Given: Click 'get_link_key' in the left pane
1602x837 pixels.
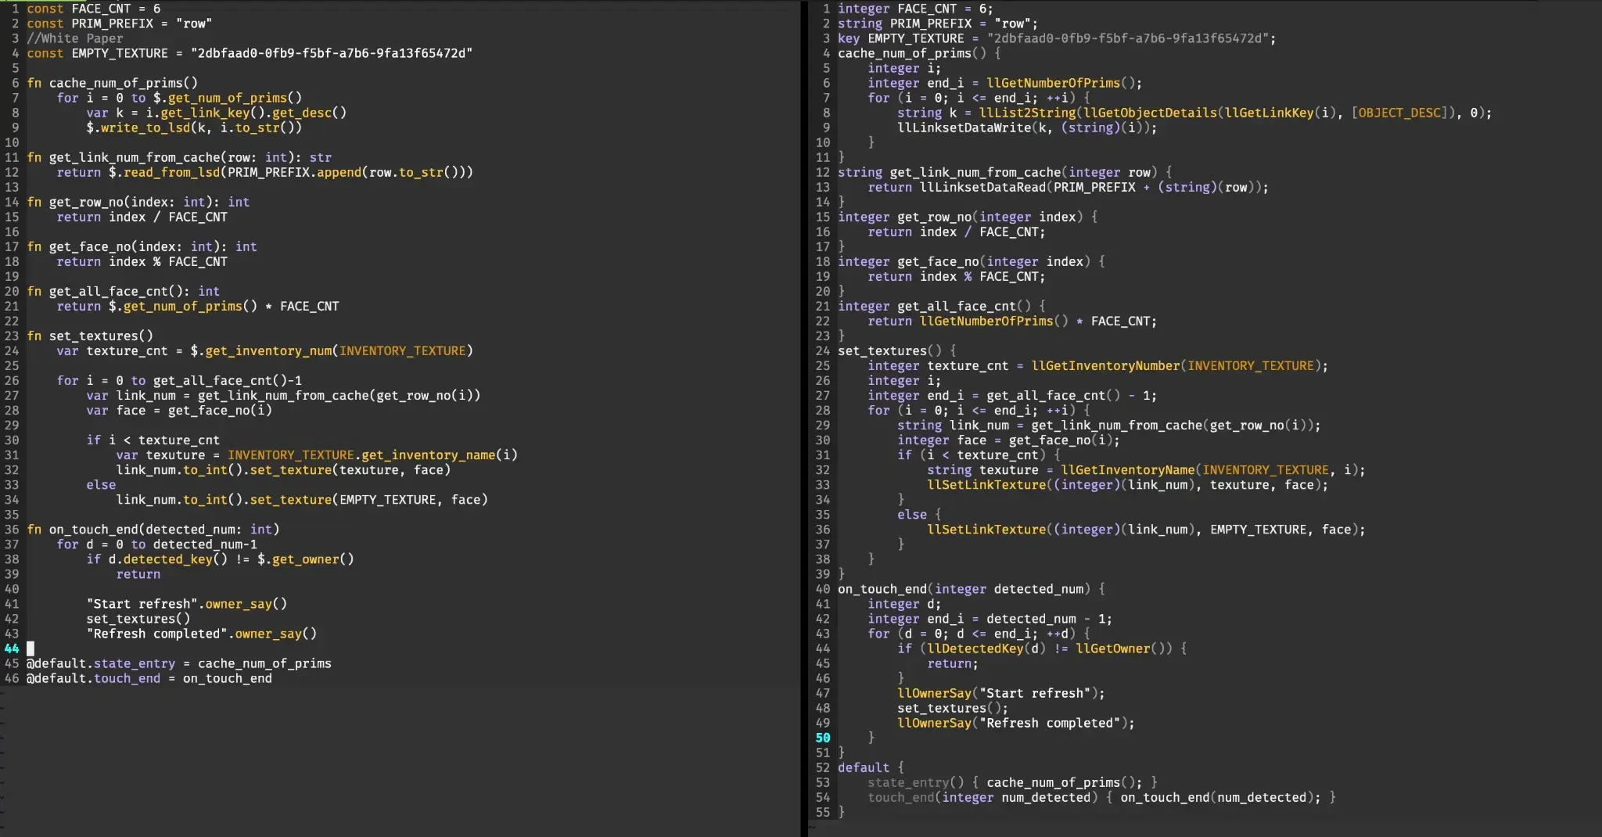Looking at the screenshot, I should pyautogui.click(x=206, y=113).
